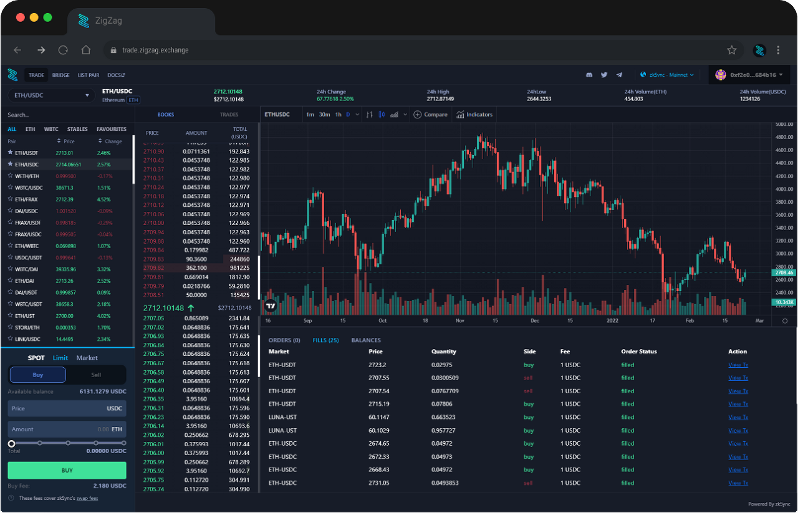Click the green BUY submit button
Viewport: 798px width, 513px height.
point(67,471)
